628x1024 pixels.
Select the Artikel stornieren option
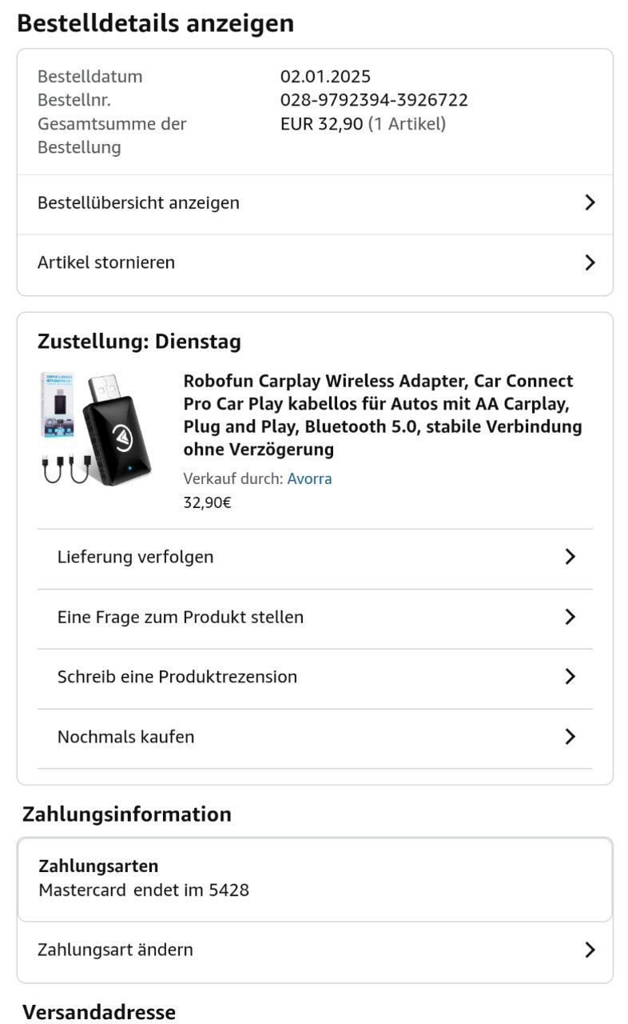click(106, 262)
